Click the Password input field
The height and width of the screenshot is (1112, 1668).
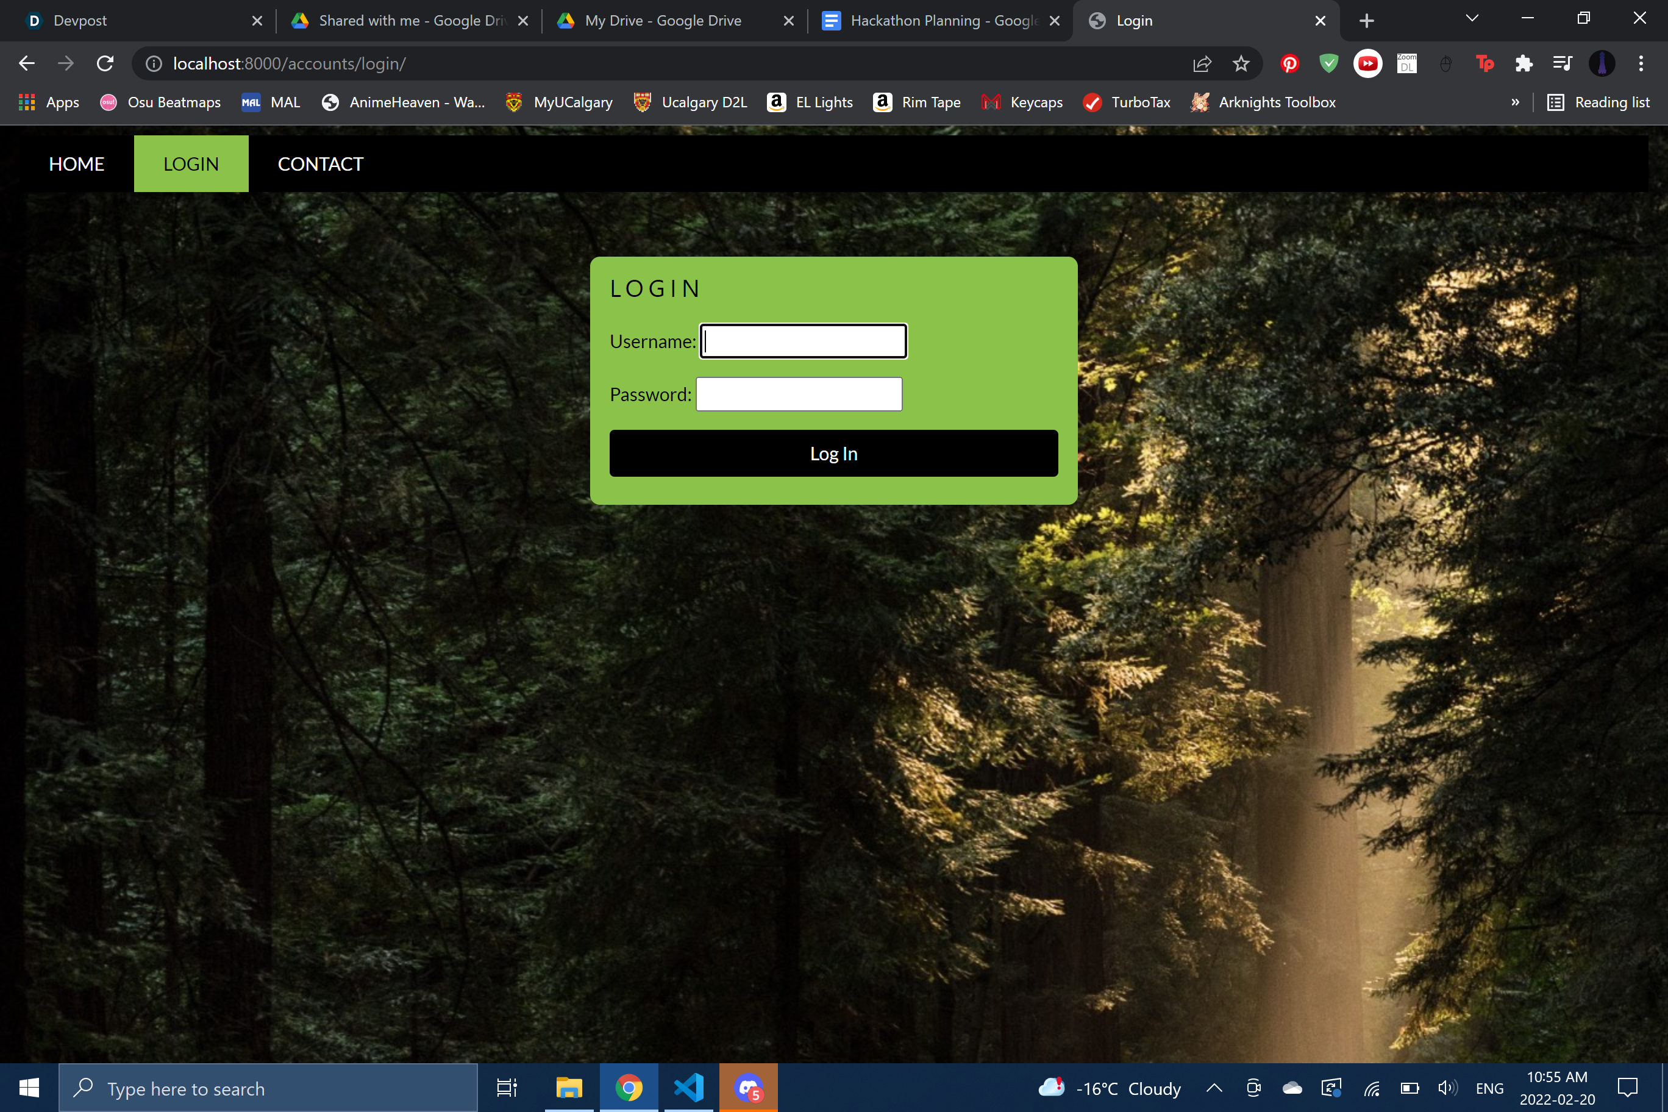(799, 394)
